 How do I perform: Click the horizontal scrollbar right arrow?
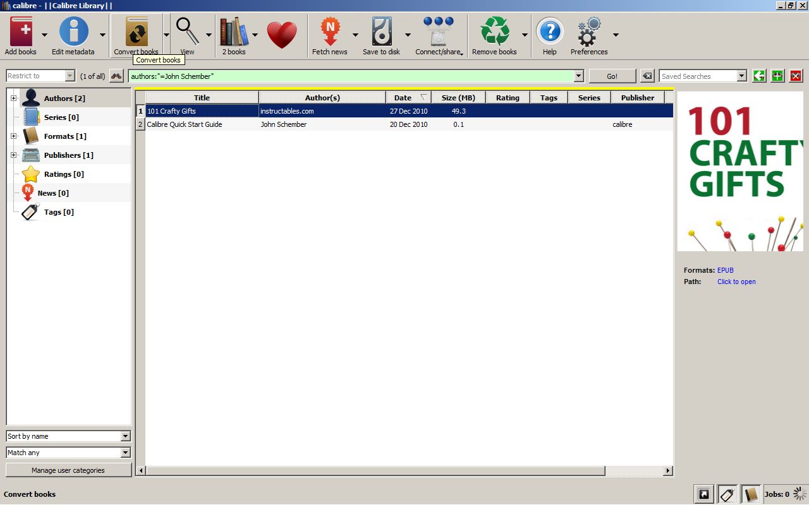click(668, 471)
